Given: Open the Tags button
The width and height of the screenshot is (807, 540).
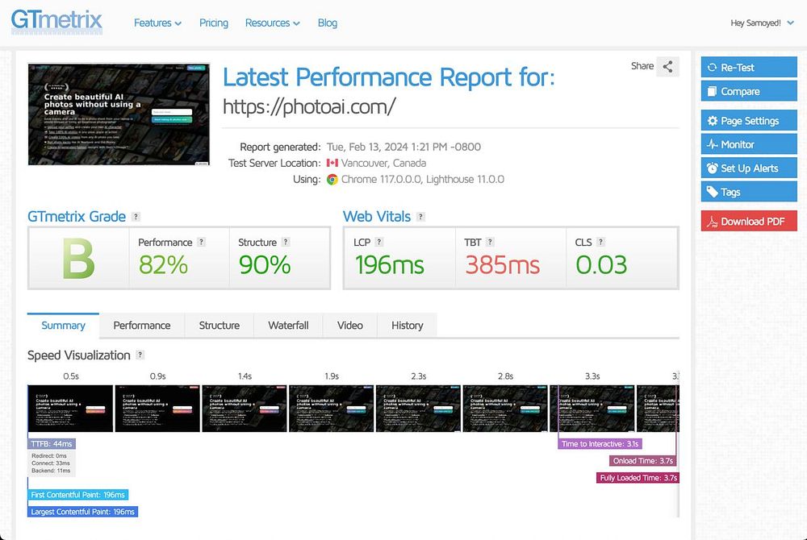Looking at the screenshot, I should coord(749,192).
